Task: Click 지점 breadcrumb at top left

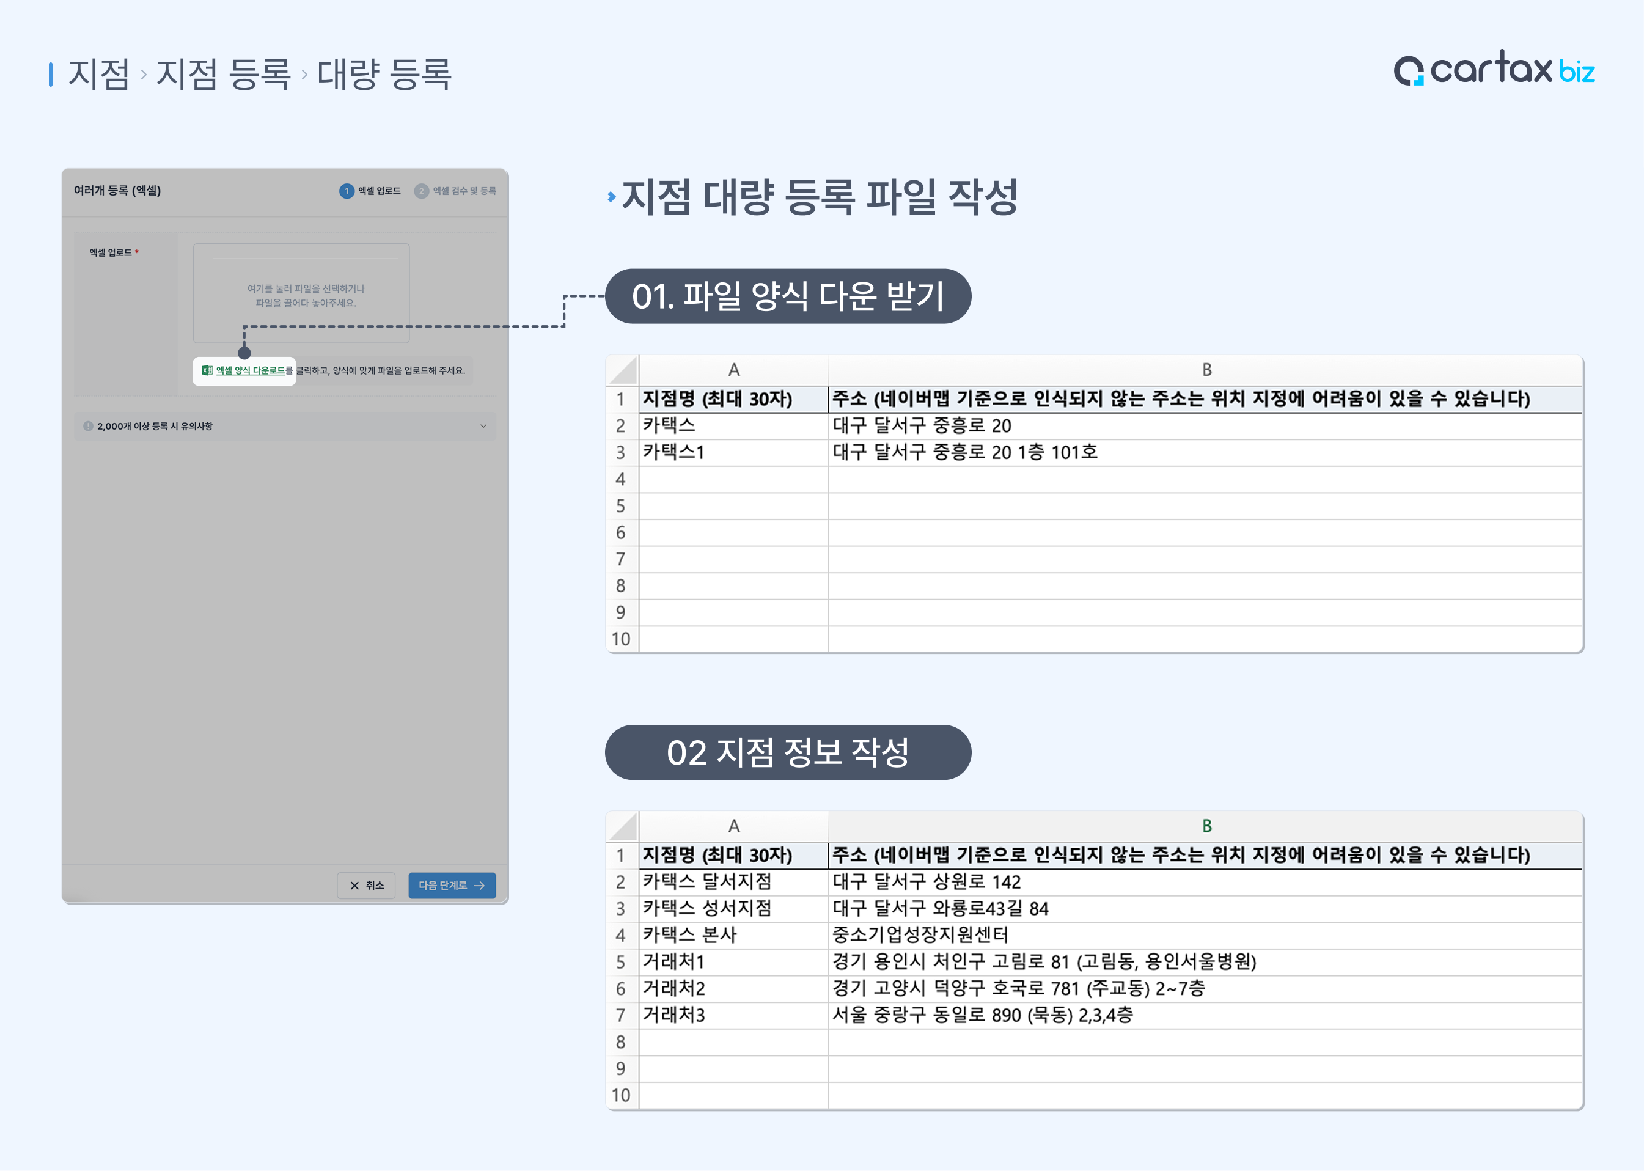Action: click(99, 75)
